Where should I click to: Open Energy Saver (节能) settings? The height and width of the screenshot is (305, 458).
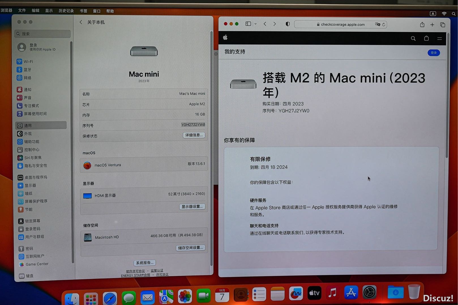[25, 210]
